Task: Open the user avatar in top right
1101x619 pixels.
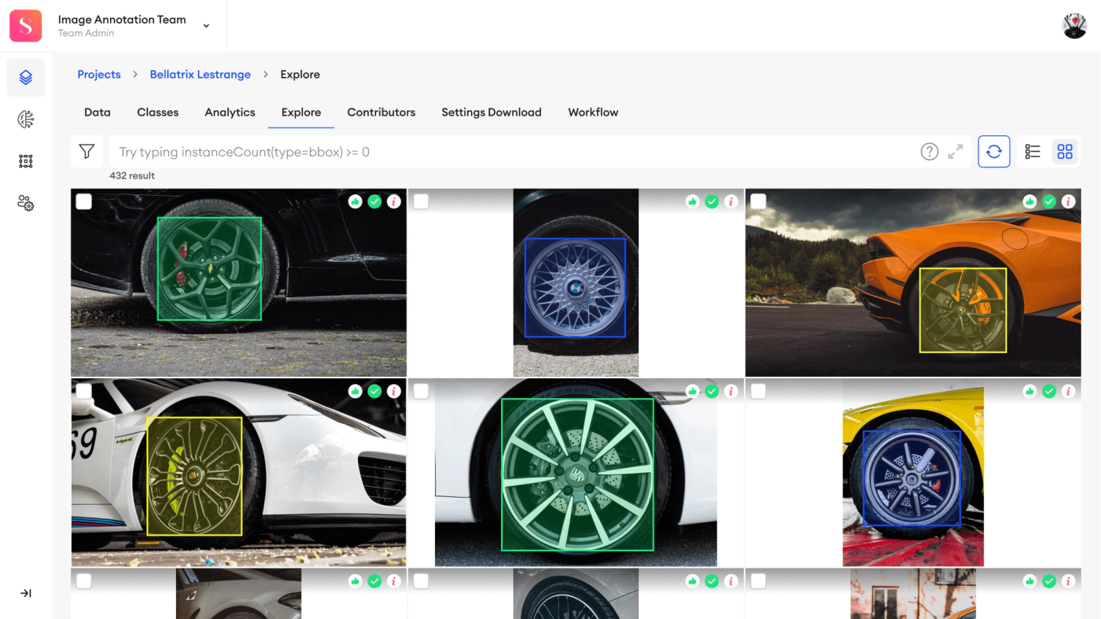Action: click(1074, 26)
